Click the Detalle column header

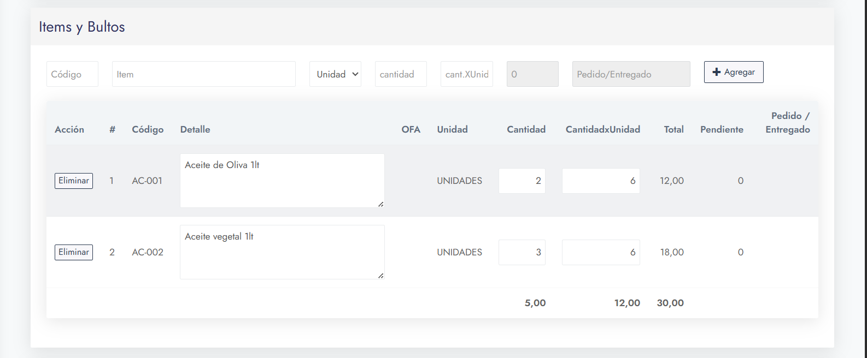[195, 129]
